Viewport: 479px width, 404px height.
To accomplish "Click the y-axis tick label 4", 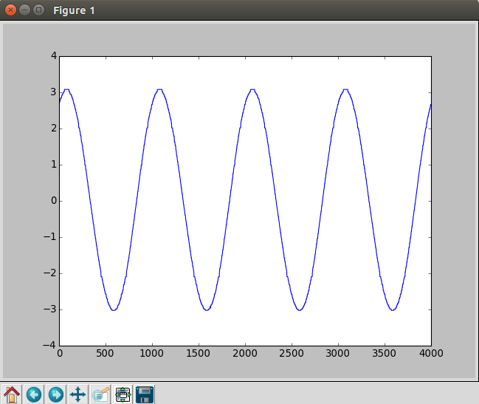I will pos(54,56).
